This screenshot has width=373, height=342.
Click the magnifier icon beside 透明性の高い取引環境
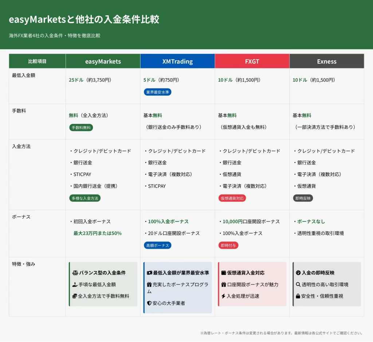click(x=298, y=284)
